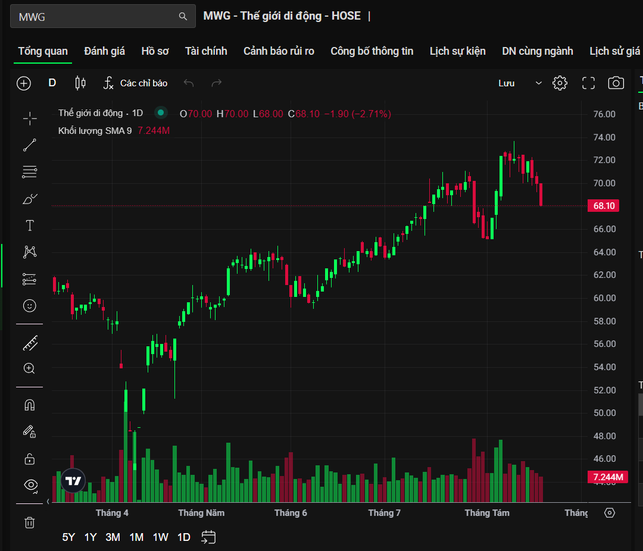Open chart settings gear icon
This screenshot has width=643, height=551.
click(560, 83)
